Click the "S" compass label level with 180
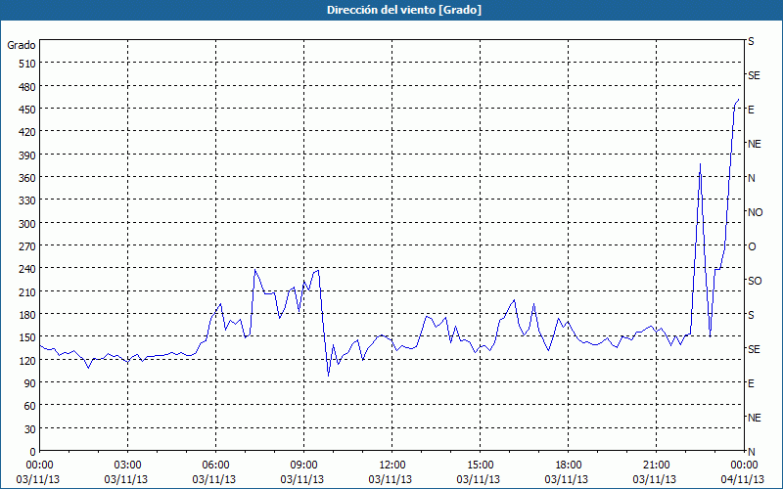Image resolution: width=783 pixels, height=489 pixels. pyautogui.click(x=751, y=315)
